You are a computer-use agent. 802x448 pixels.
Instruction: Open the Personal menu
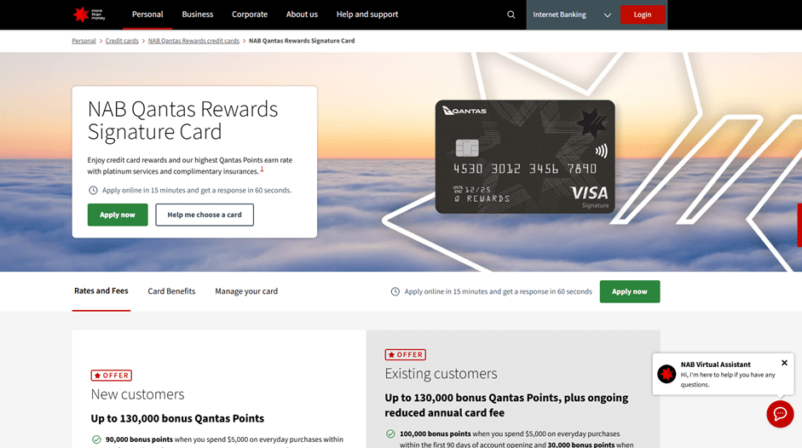click(147, 14)
